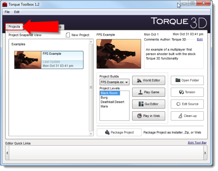
Task: Expand the Project Builds dropdown
Action: coord(114,82)
